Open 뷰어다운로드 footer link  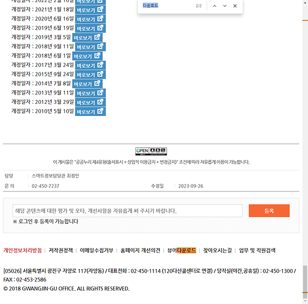[x=182, y=250]
